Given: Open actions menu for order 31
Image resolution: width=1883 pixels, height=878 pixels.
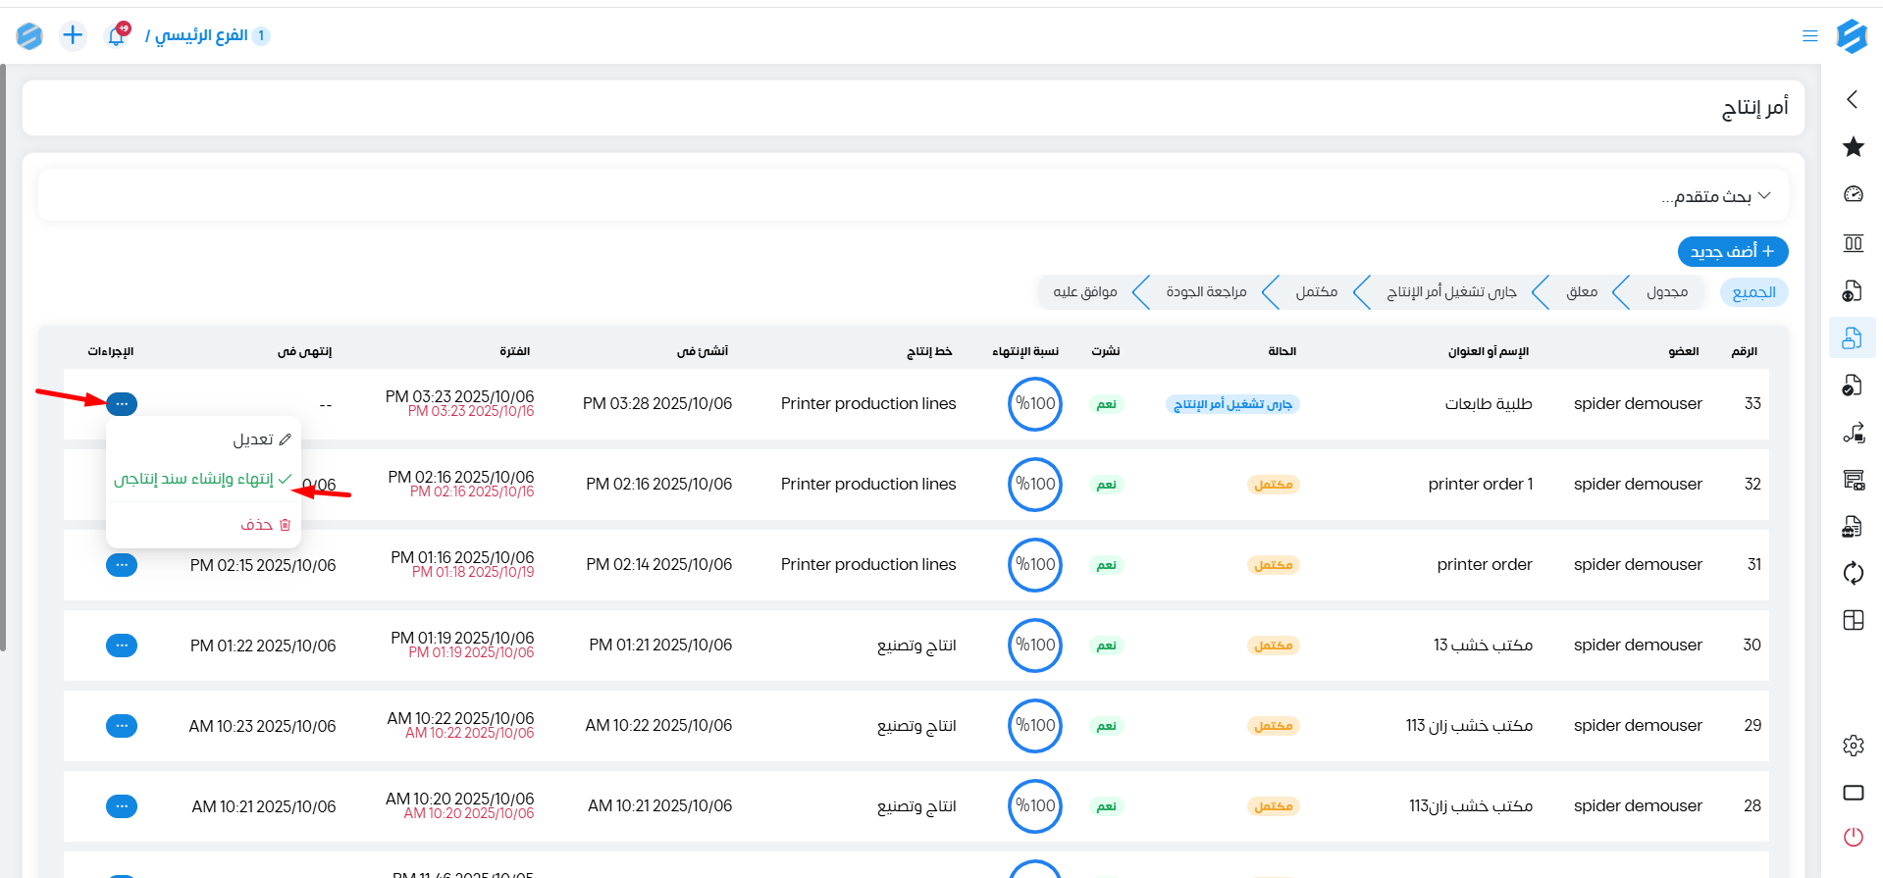Looking at the screenshot, I should [x=122, y=565].
